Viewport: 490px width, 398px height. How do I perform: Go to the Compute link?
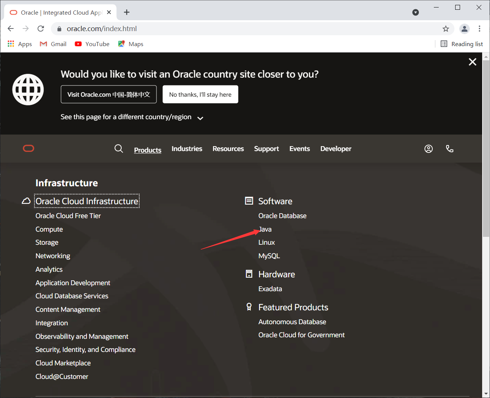click(x=49, y=229)
